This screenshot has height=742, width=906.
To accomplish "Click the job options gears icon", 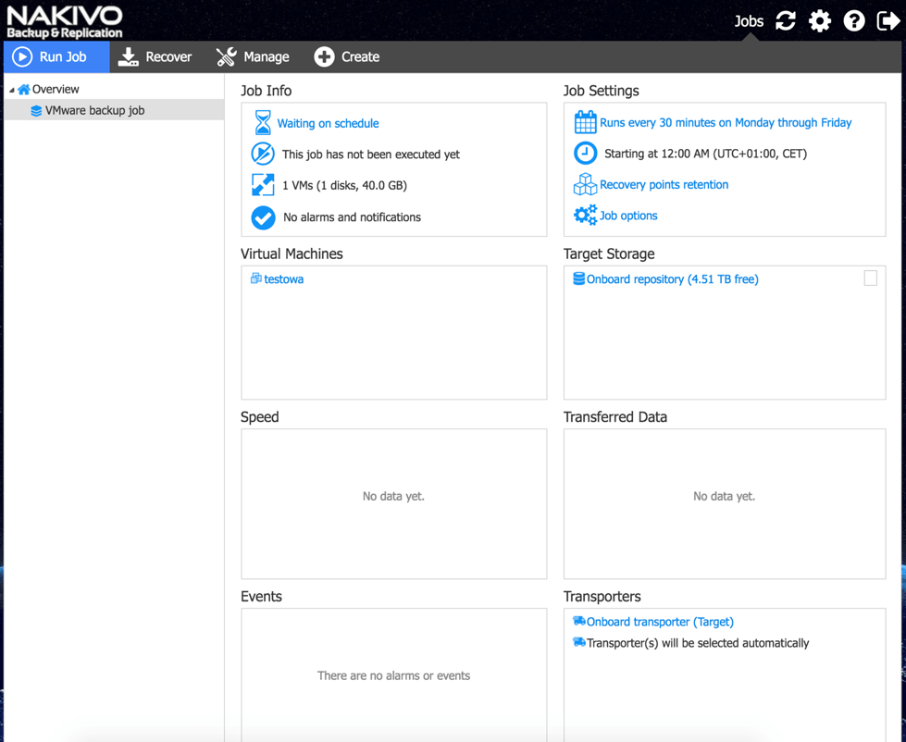I will point(585,216).
